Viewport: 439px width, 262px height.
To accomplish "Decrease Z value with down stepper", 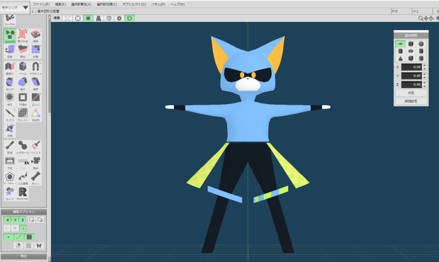I will [x=424, y=86].
